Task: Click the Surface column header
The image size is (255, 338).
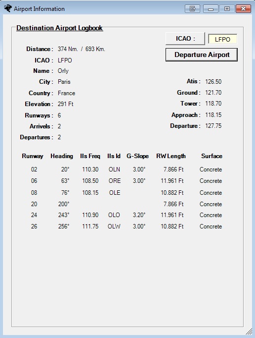Action: coord(212,156)
